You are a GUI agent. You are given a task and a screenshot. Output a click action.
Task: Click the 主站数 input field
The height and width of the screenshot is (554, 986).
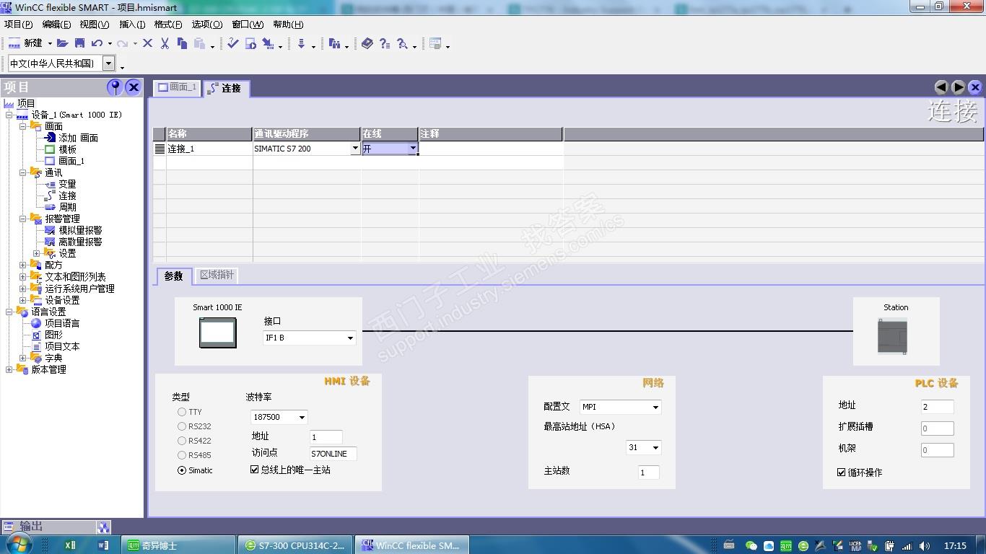point(649,472)
